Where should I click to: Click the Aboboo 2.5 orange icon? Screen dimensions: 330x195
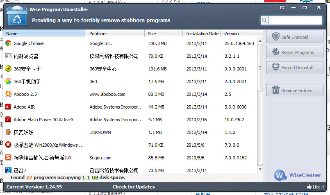click(8, 94)
